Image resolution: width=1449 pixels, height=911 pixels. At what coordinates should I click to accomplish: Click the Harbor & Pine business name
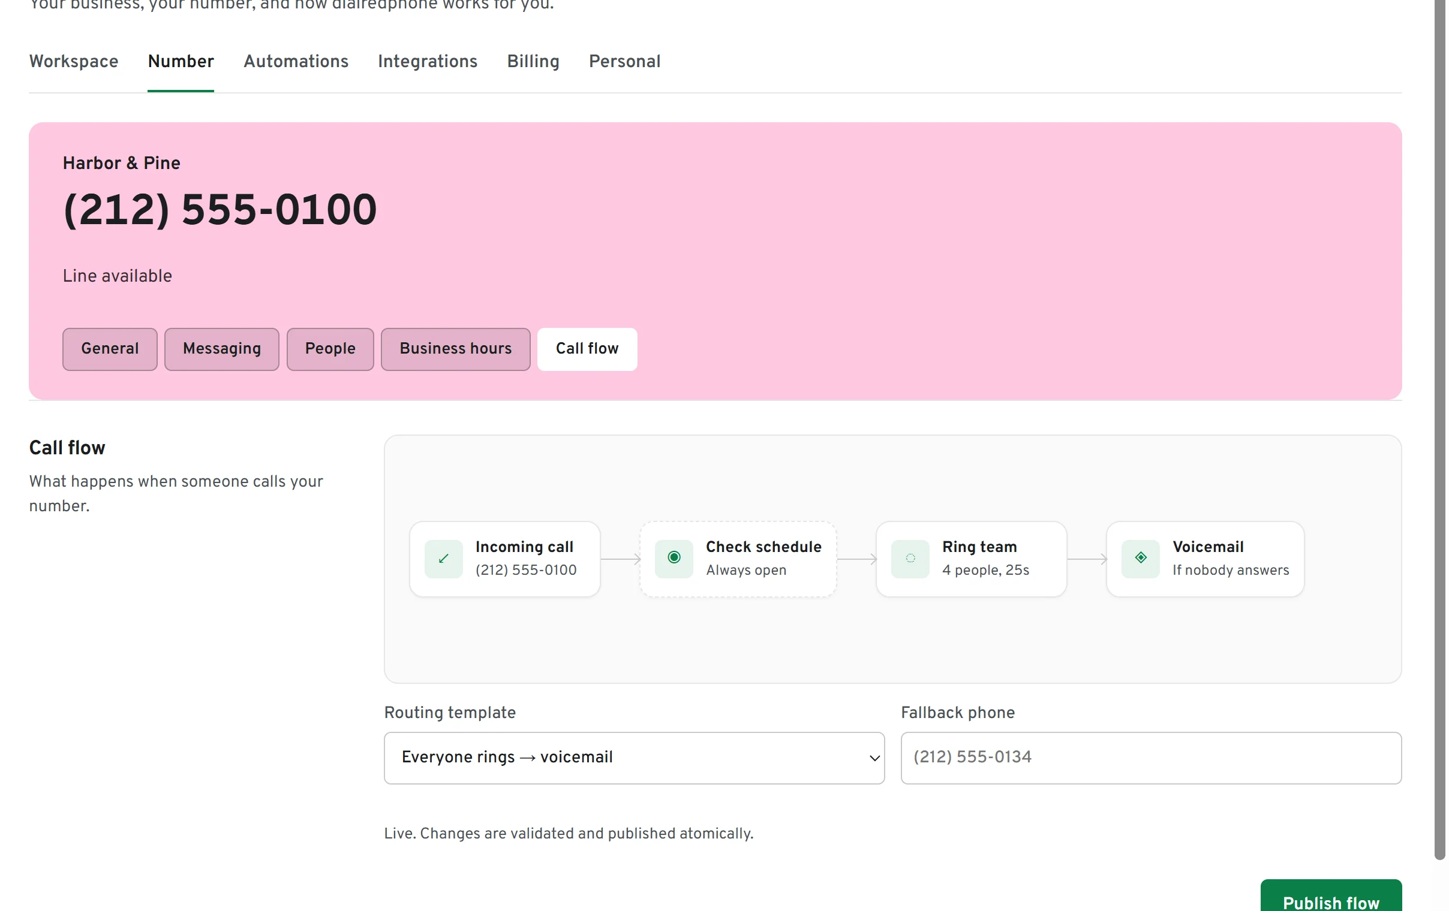point(122,164)
